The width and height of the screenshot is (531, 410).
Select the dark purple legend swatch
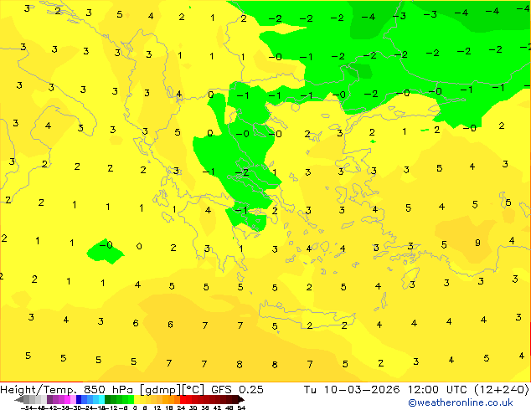click(49, 399)
